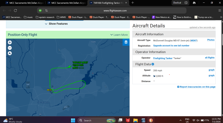Open the browser hamburger menu
Viewport: 223px width, 123px height.
[220, 11]
